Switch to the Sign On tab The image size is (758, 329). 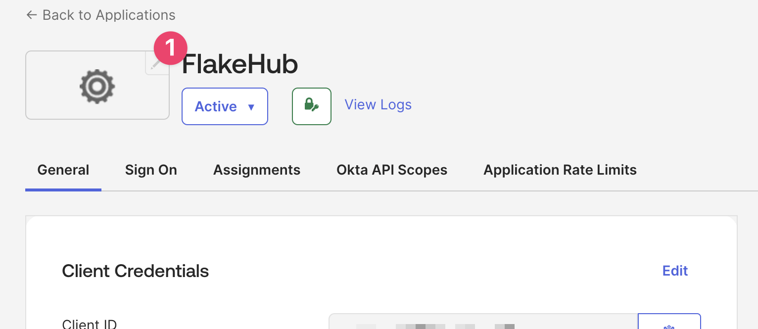coord(151,170)
